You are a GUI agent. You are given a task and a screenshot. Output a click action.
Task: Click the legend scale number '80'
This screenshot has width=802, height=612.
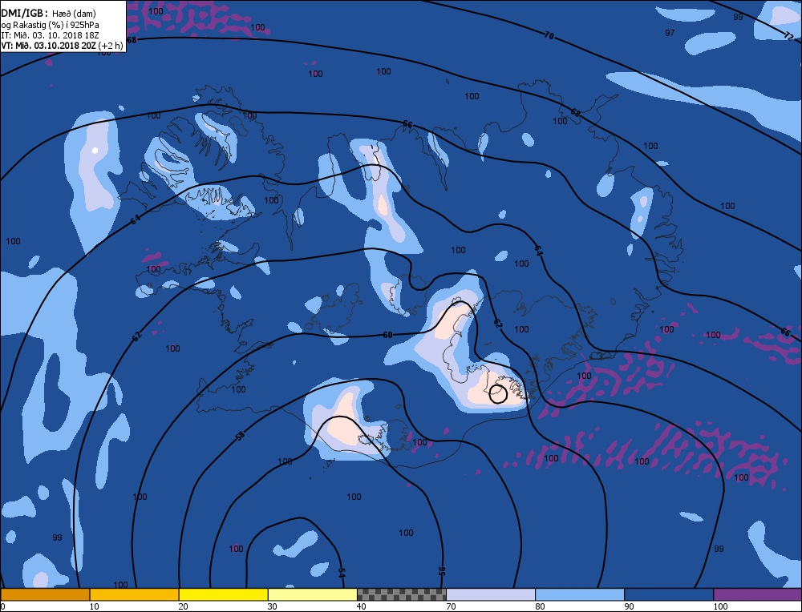540,606
